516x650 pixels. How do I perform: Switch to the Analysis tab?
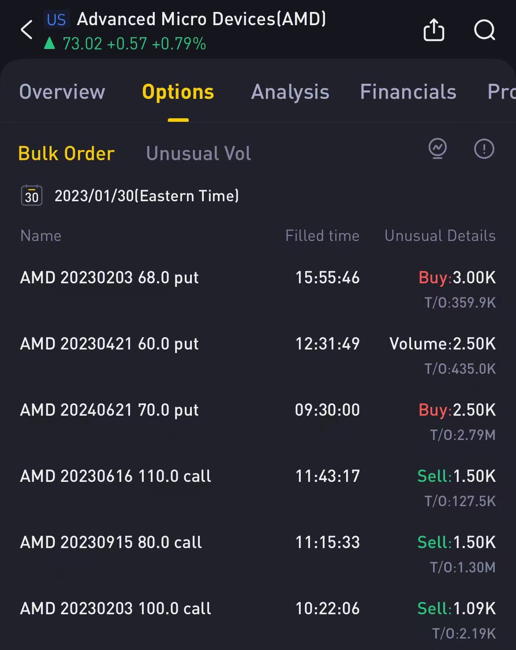click(x=290, y=92)
